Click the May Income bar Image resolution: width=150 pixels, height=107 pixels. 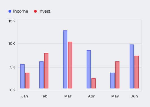(x=113, y=81)
